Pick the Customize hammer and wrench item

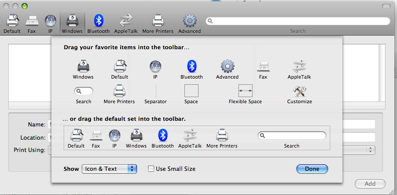click(x=300, y=91)
